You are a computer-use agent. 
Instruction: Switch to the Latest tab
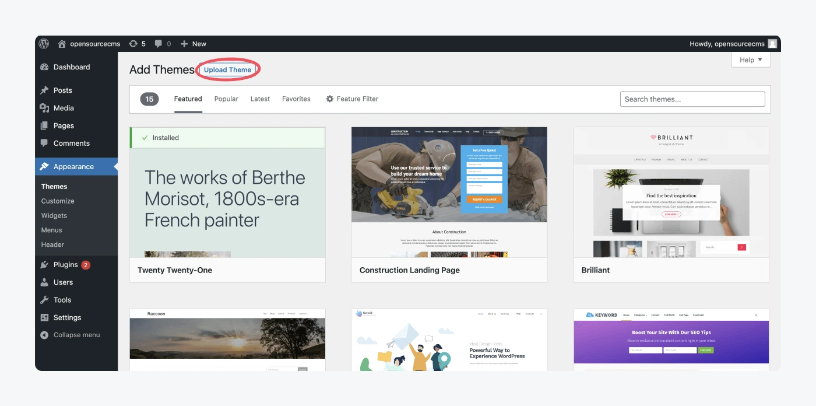click(x=260, y=99)
